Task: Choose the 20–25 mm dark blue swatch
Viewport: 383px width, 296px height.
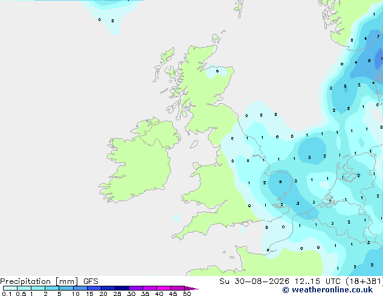Action: (x=108, y=288)
